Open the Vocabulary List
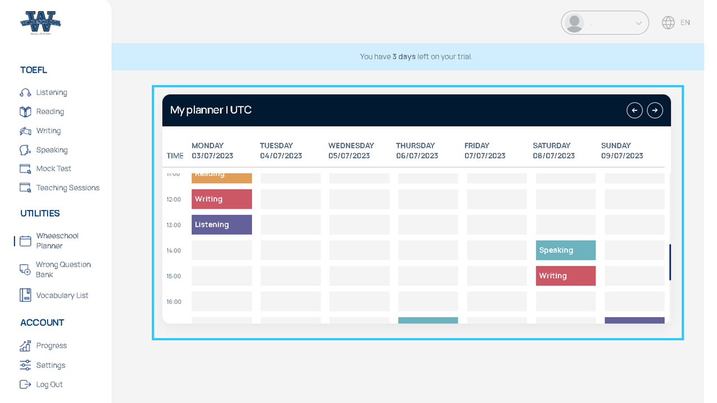The width and height of the screenshot is (717, 403). (x=62, y=295)
